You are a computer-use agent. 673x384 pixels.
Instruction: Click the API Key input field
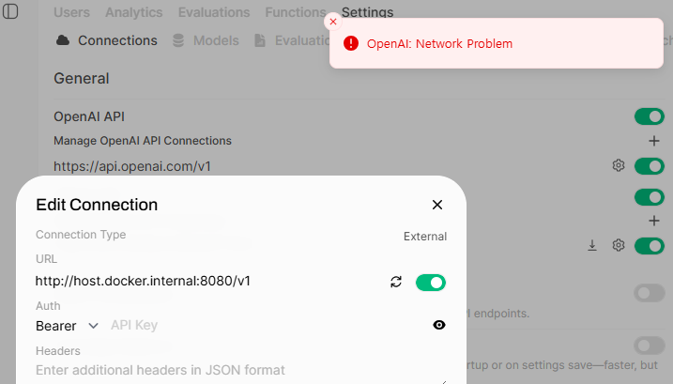(267, 326)
